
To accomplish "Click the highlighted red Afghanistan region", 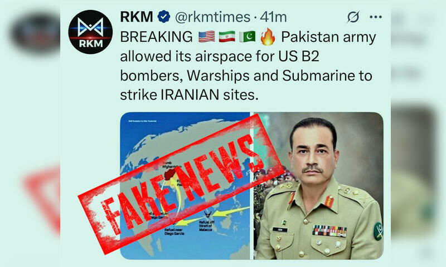I will coord(171,174).
